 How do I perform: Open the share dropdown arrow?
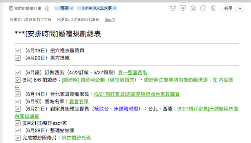click(240, 8)
